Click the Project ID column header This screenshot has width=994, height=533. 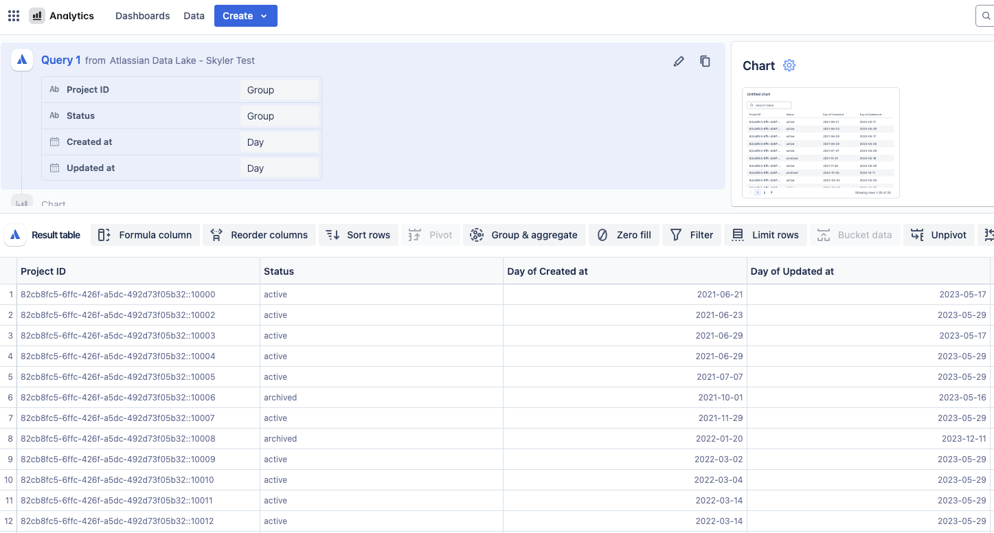click(139, 271)
